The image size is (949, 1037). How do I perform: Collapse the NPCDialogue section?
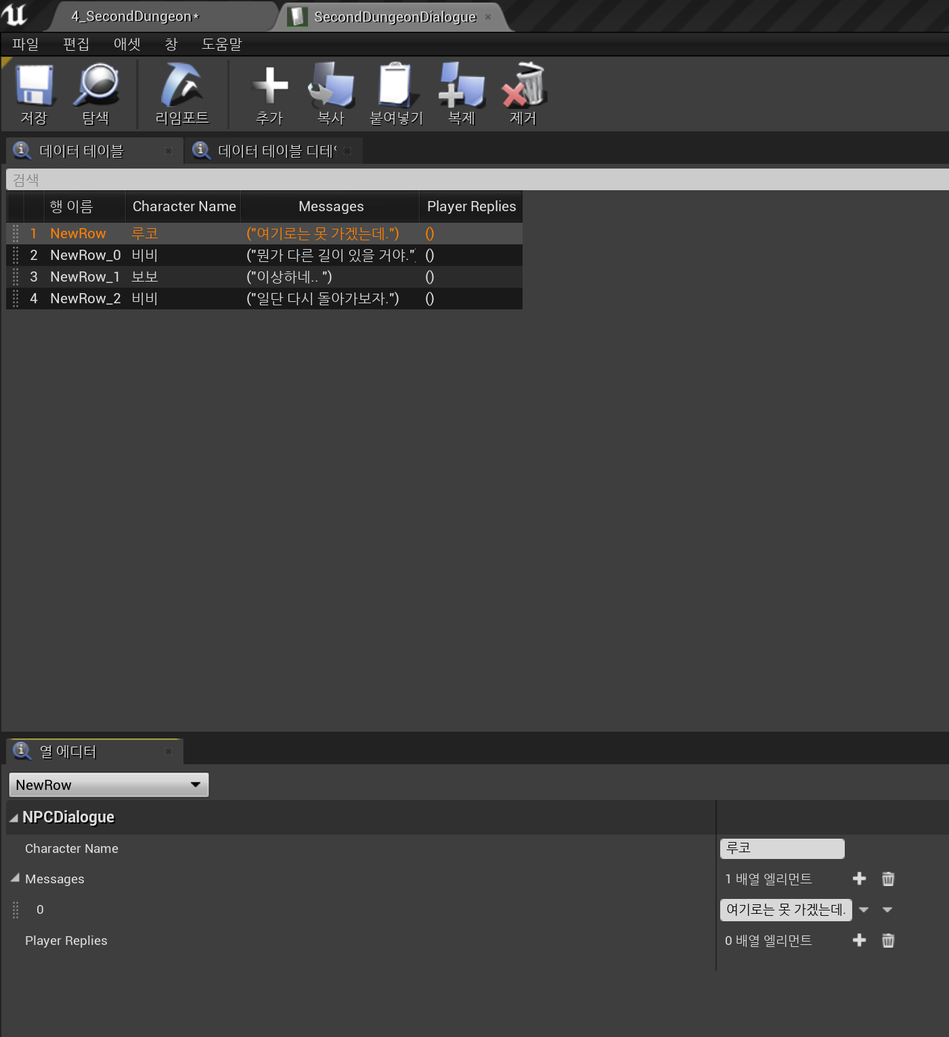14,818
